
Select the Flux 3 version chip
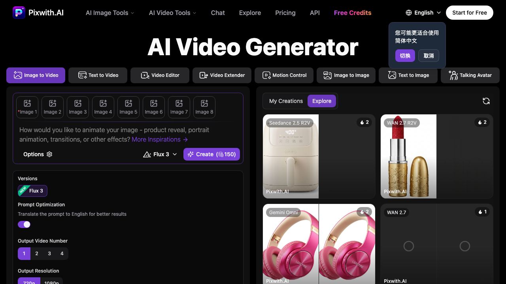pyautogui.click(x=32, y=191)
